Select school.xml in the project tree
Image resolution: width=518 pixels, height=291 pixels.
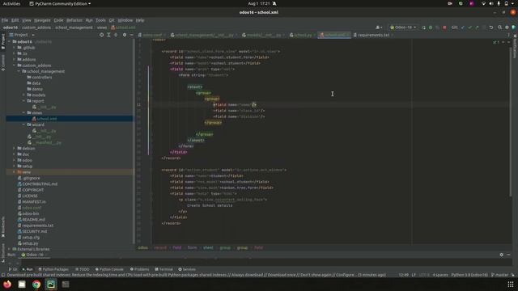click(46, 119)
